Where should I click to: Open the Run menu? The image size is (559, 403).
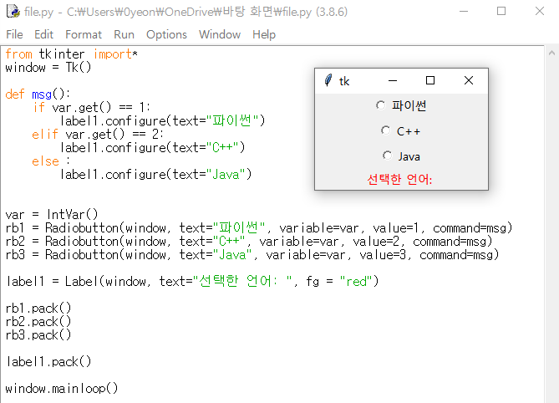point(124,34)
